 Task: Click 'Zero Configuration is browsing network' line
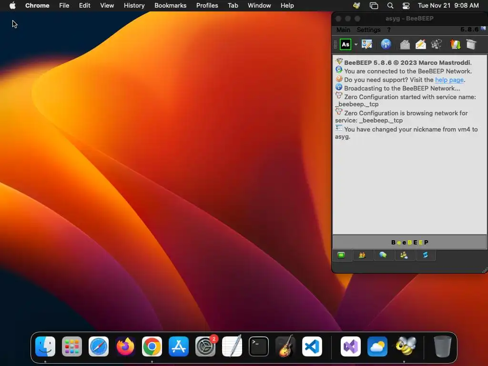(401, 117)
